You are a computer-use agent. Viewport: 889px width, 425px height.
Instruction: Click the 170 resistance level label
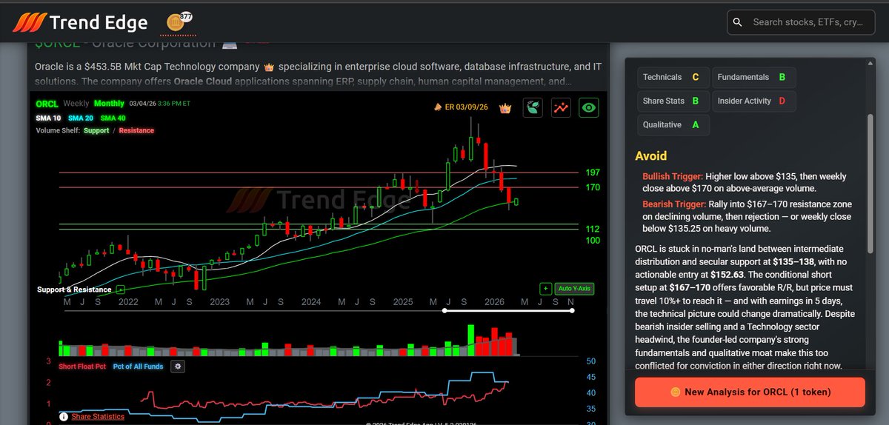tap(592, 187)
